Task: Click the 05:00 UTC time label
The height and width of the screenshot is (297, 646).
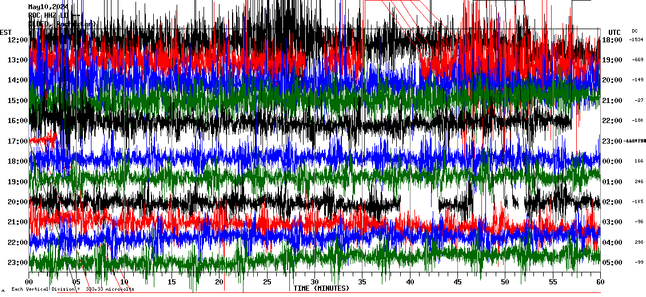Action: tap(612, 263)
